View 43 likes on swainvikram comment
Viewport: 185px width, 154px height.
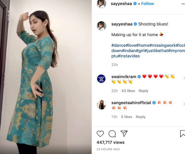click(x=128, y=91)
